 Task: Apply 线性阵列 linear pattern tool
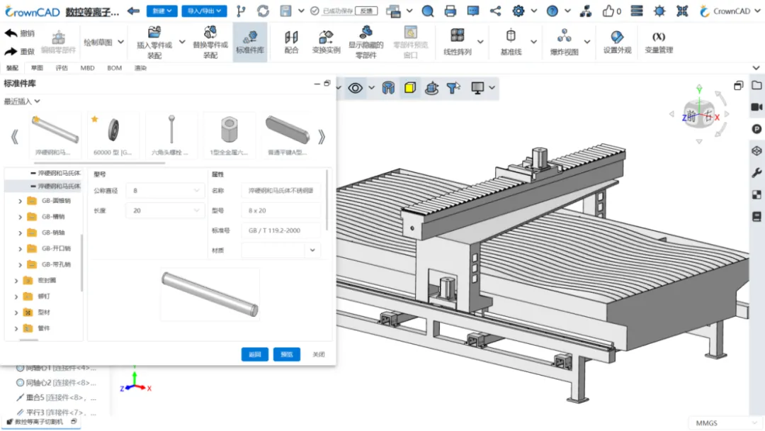point(457,43)
